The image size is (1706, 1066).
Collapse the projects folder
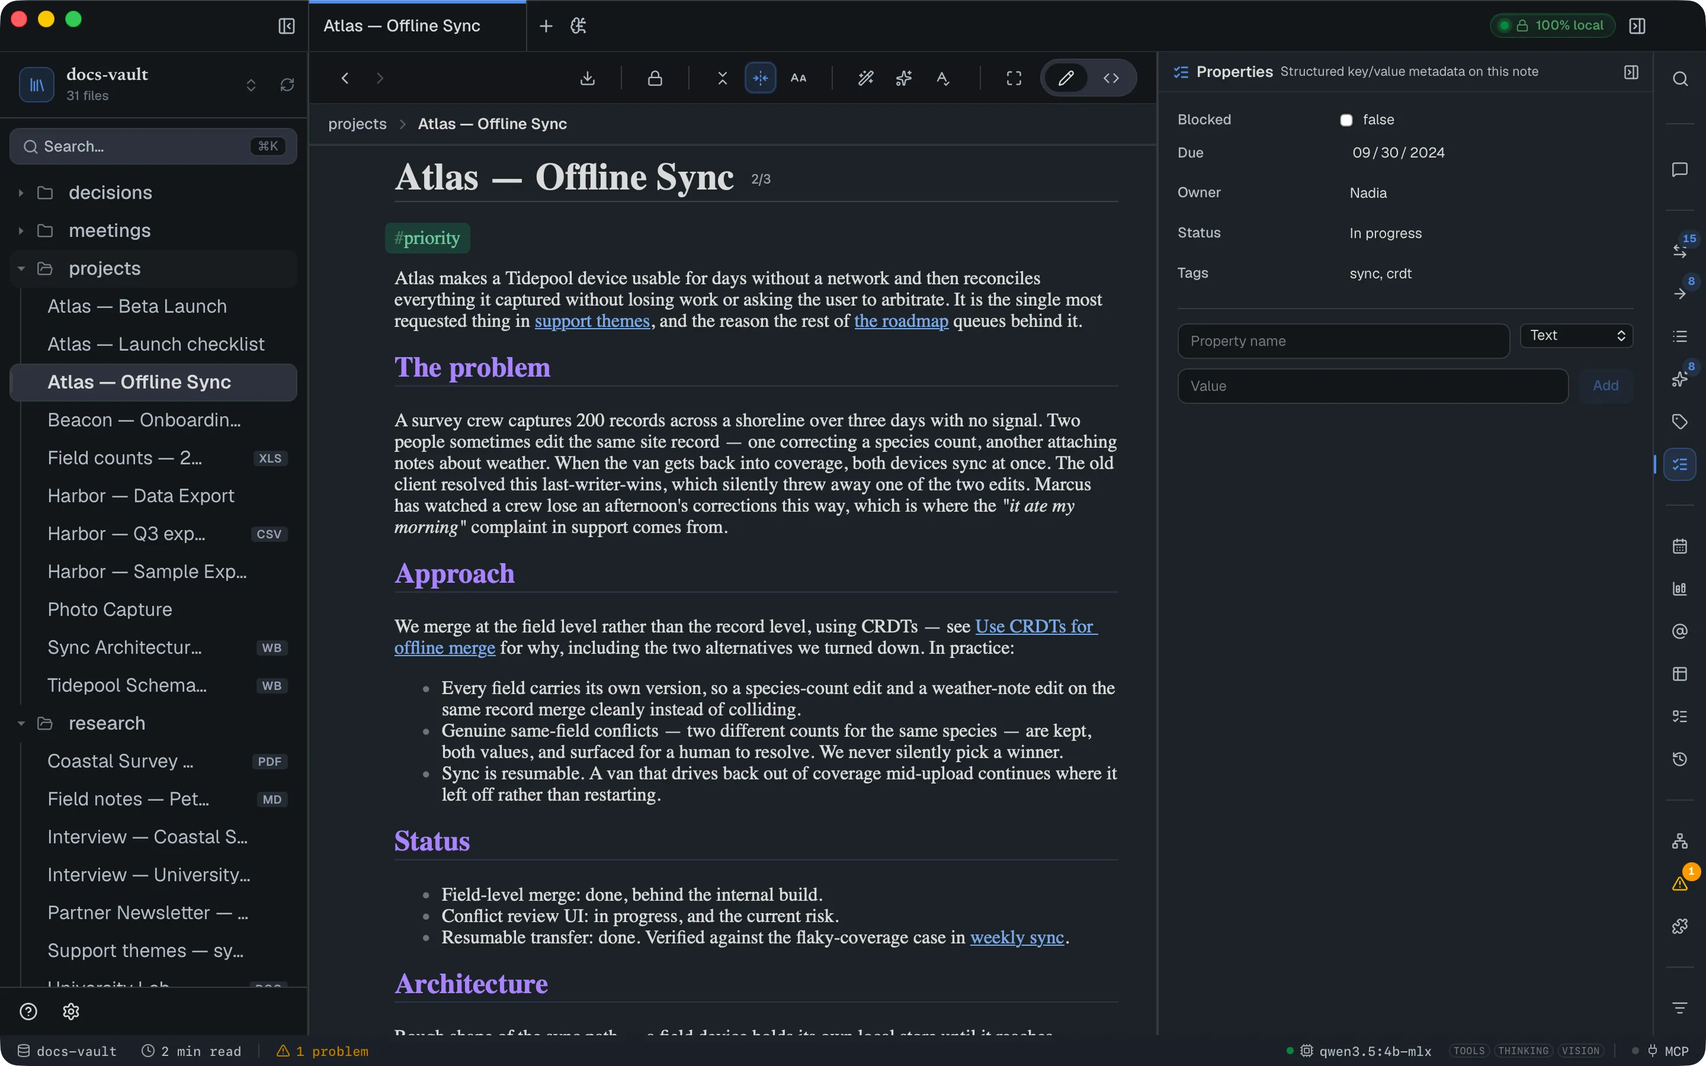pos(21,269)
